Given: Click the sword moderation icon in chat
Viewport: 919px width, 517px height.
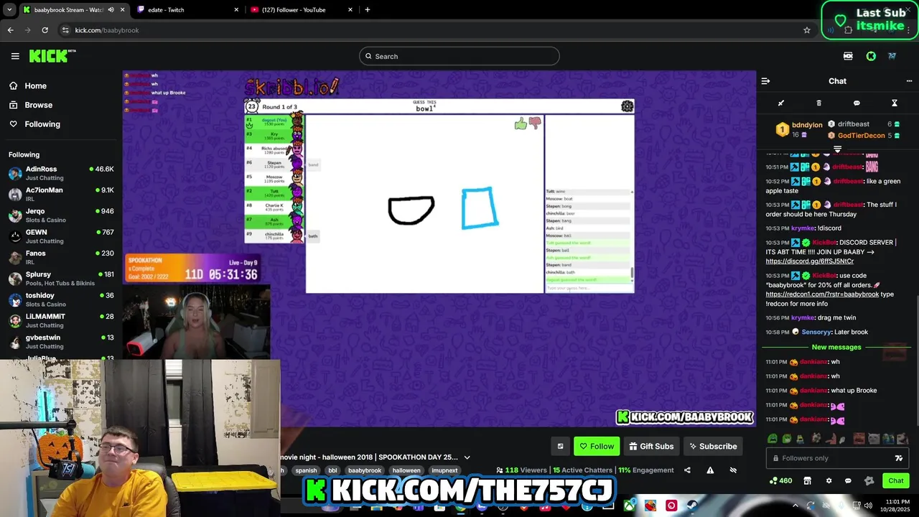Looking at the screenshot, I should coord(781,103).
